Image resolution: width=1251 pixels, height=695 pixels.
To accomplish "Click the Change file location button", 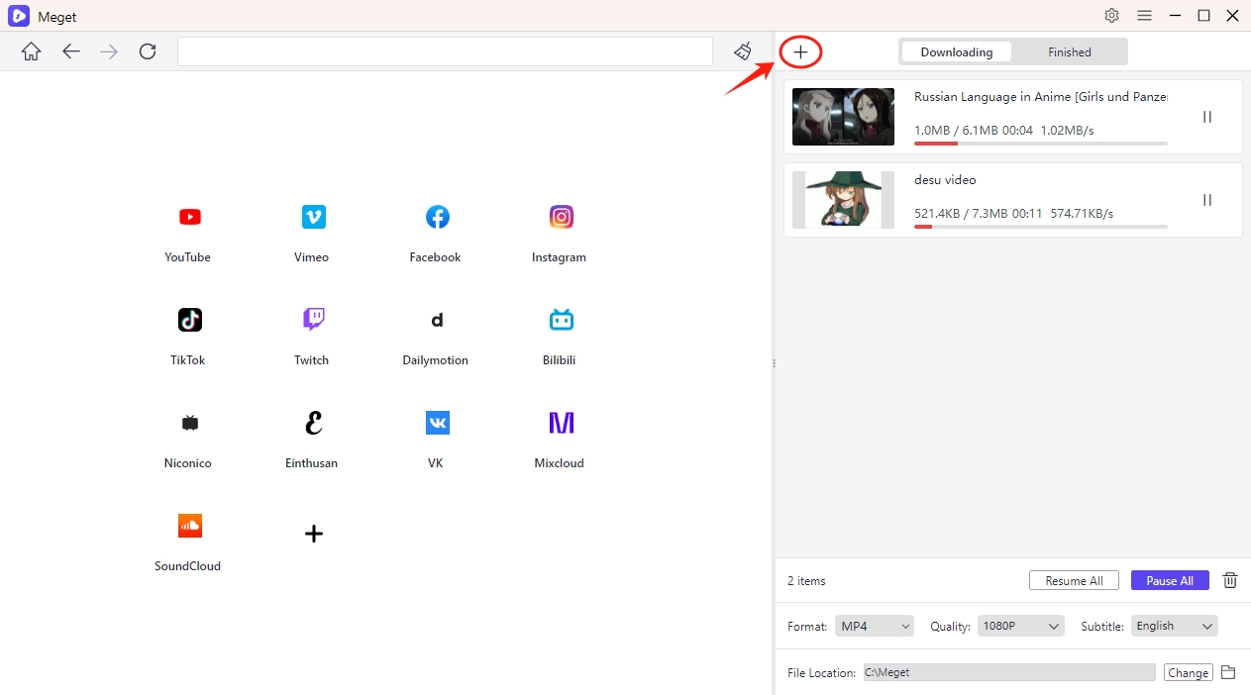I will pyautogui.click(x=1188, y=673).
